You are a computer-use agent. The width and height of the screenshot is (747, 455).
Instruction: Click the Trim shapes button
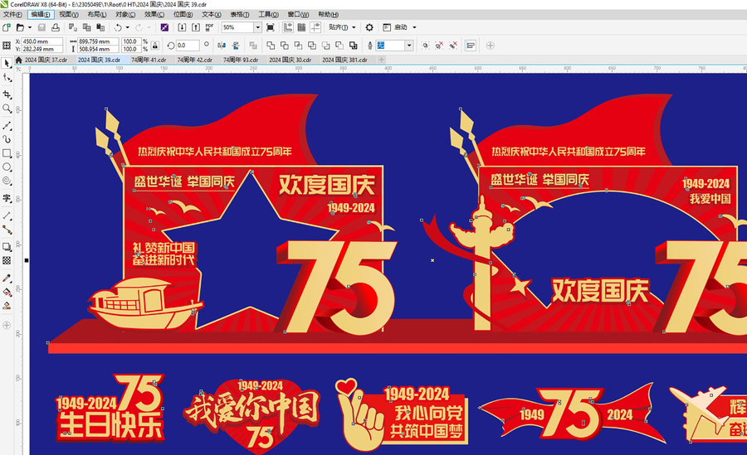[285, 46]
